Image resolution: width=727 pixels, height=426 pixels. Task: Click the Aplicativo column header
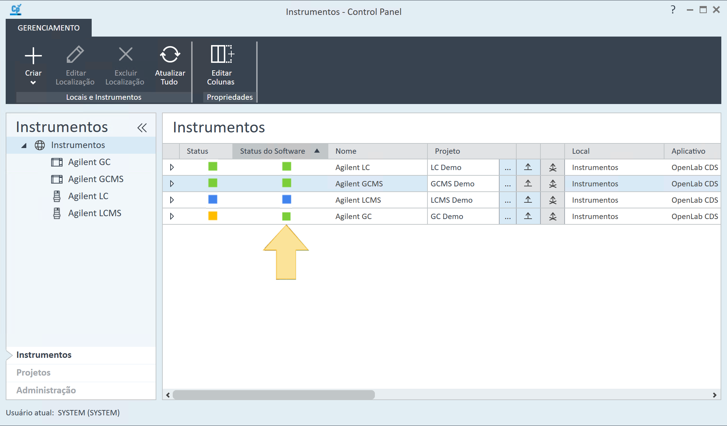pyautogui.click(x=693, y=151)
